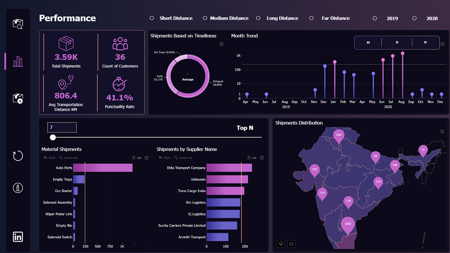Select the Long Distance filter option

(x=258, y=18)
